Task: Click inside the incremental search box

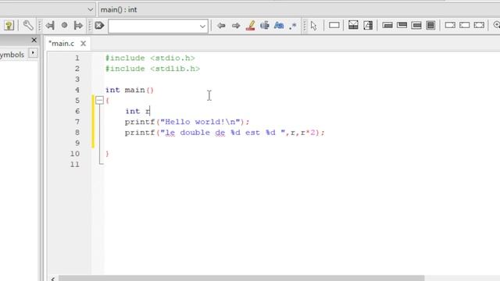Action: tap(154, 26)
